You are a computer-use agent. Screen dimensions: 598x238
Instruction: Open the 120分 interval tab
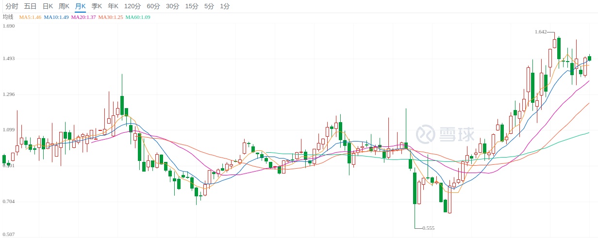coord(133,6)
